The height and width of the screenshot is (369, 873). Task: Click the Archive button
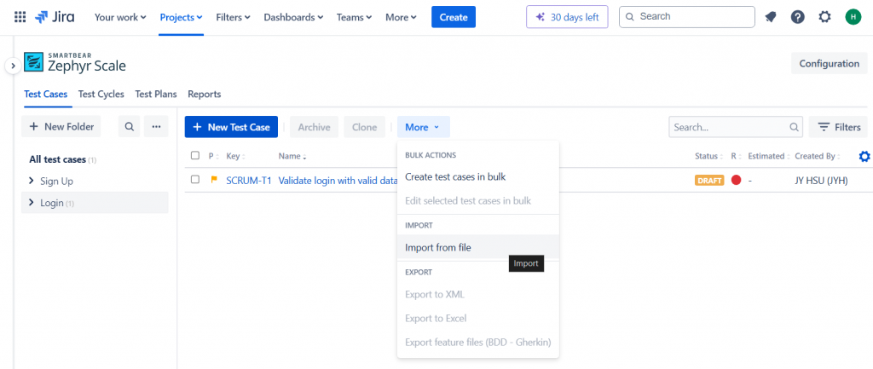click(314, 127)
